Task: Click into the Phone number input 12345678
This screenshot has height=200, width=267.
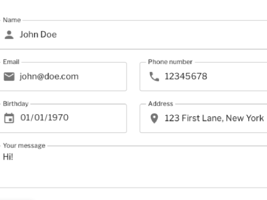Action: point(203,76)
